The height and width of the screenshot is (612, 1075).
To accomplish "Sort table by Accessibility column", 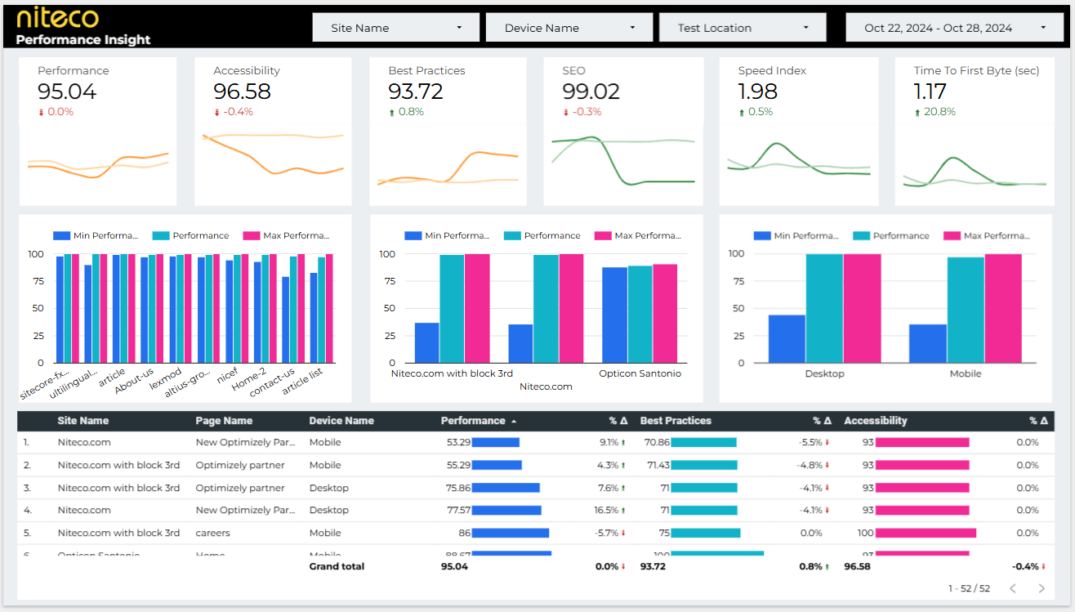I will (x=876, y=421).
